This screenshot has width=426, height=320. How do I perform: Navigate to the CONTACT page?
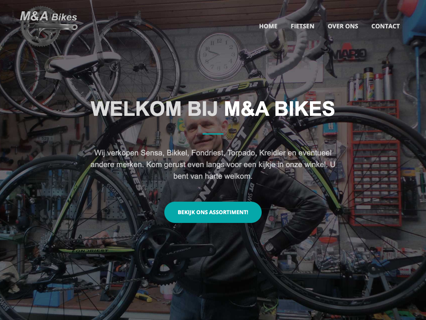pos(386,26)
